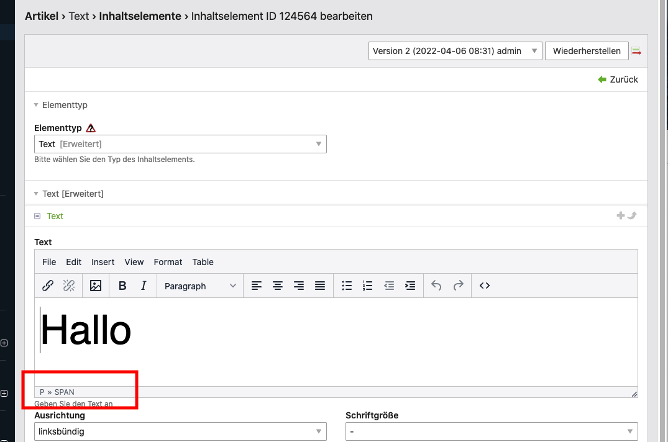Click the insert image icon
Image resolution: width=668 pixels, height=442 pixels.
coord(96,286)
